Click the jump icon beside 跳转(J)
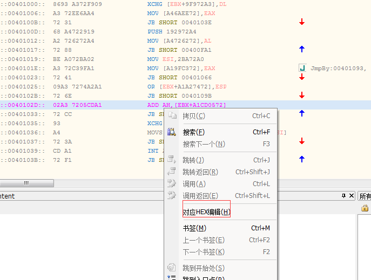Screen dimensions: 371x280 [172, 160]
